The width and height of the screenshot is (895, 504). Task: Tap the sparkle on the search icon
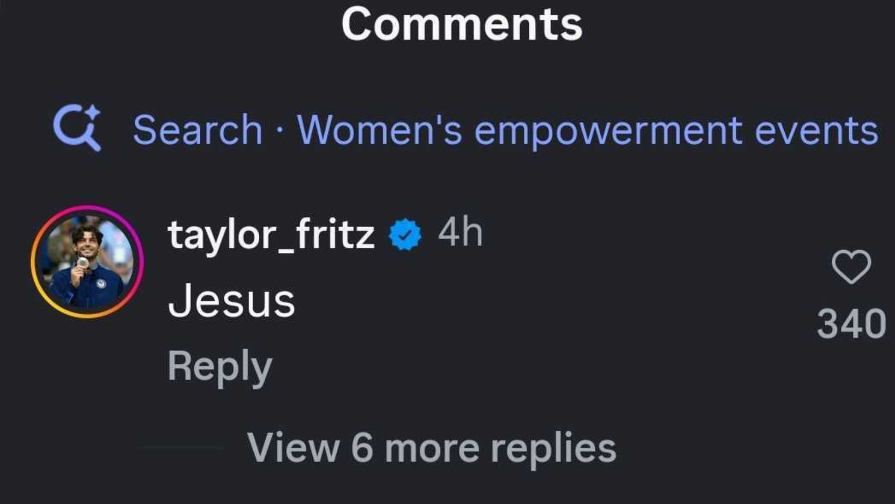coord(93,113)
